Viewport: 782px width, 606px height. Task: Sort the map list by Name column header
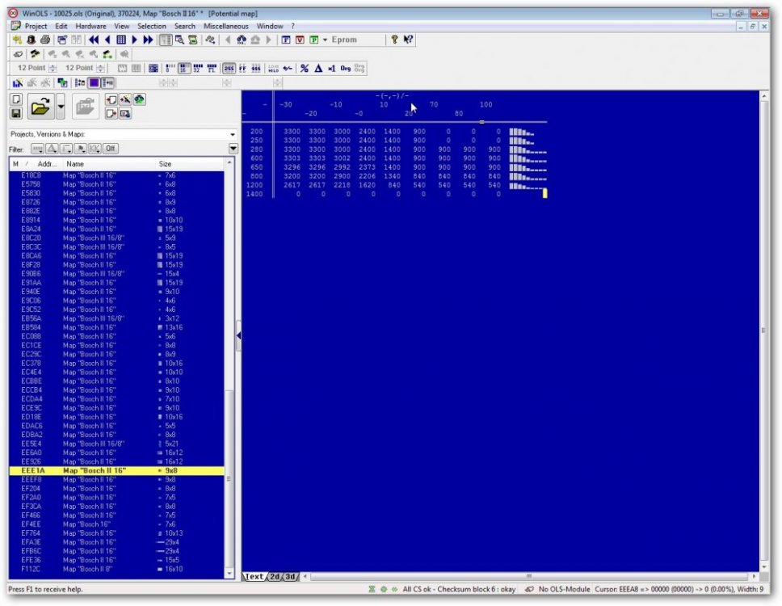(74, 163)
